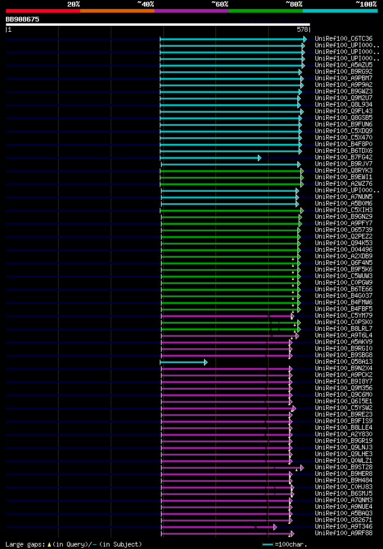383x549 pixels.
Task: Click the purple alignment bar for C5YM79
Action: [x=228, y=316]
